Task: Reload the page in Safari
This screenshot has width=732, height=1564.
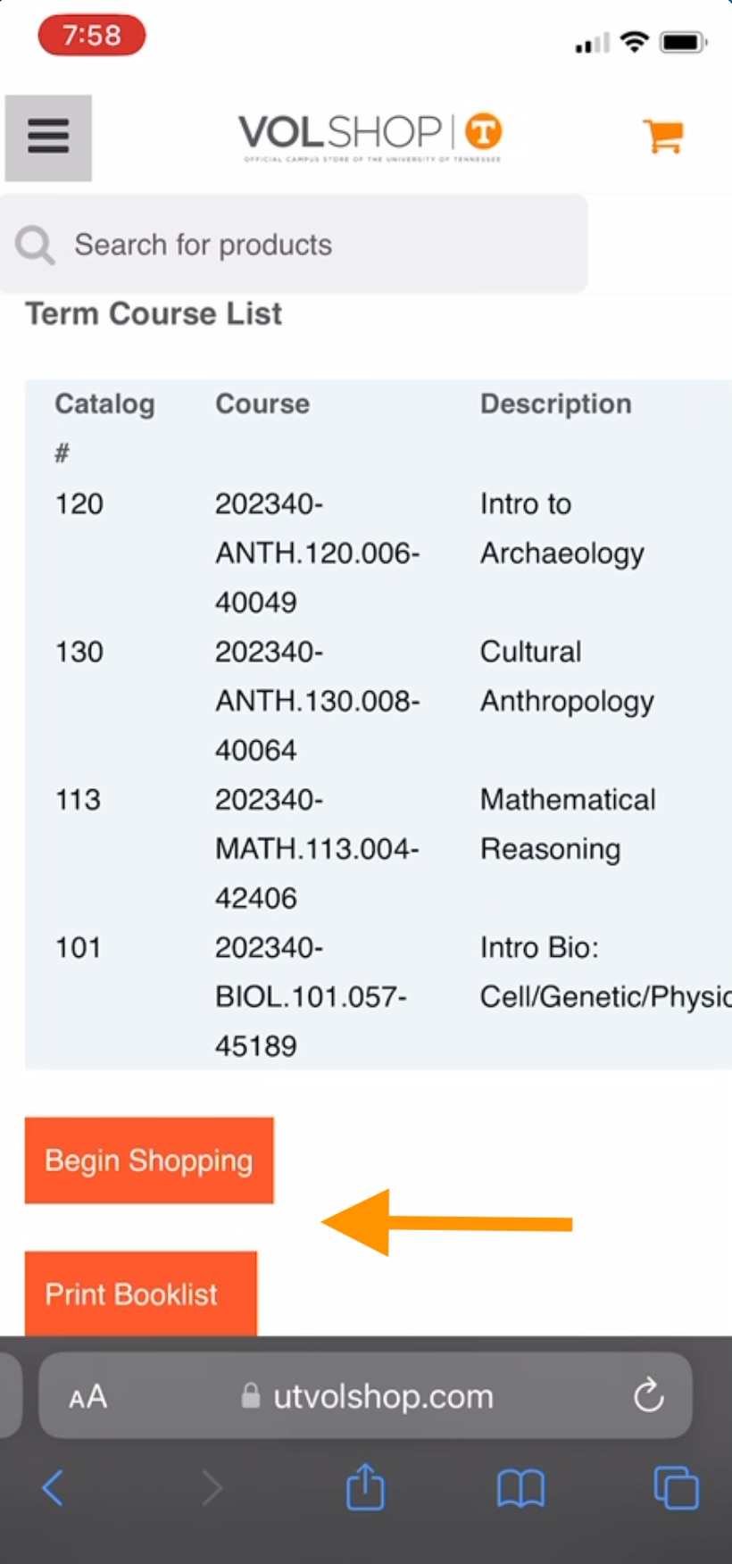Action: (649, 1394)
